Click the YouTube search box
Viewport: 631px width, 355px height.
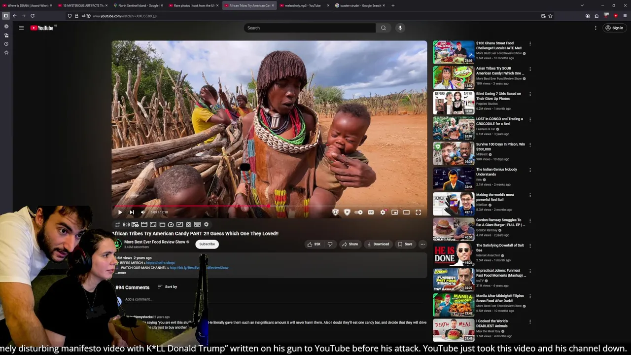(x=310, y=28)
